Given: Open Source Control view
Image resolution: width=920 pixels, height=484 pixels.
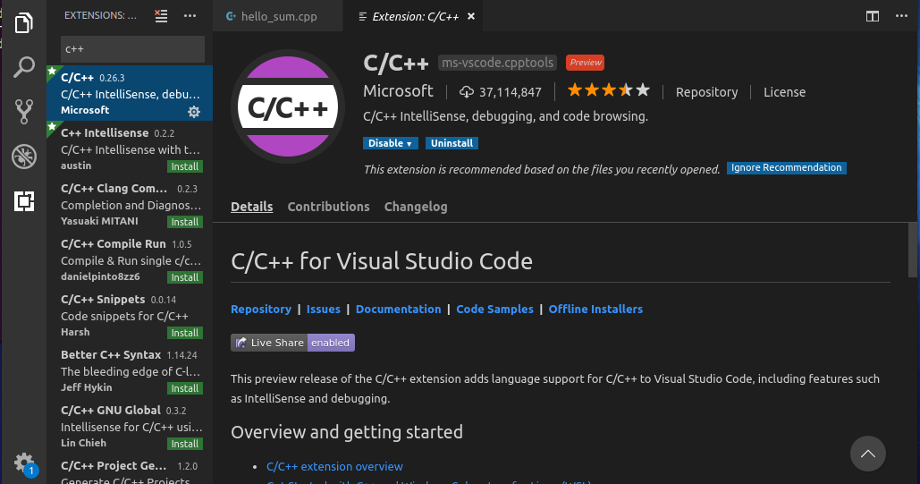Looking at the screenshot, I should coord(23,112).
